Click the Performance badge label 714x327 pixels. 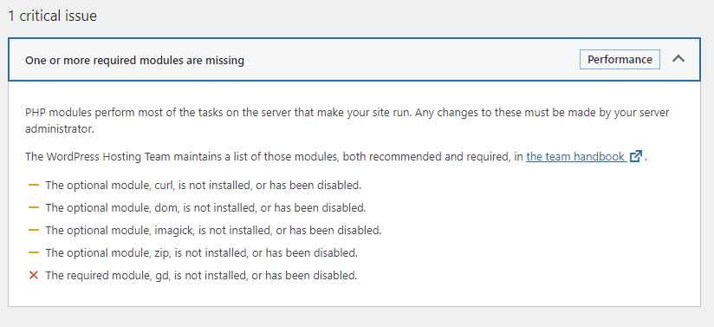pyautogui.click(x=620, y=60)
